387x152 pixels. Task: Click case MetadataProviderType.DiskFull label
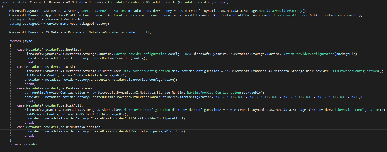click(x=50, y=105)
